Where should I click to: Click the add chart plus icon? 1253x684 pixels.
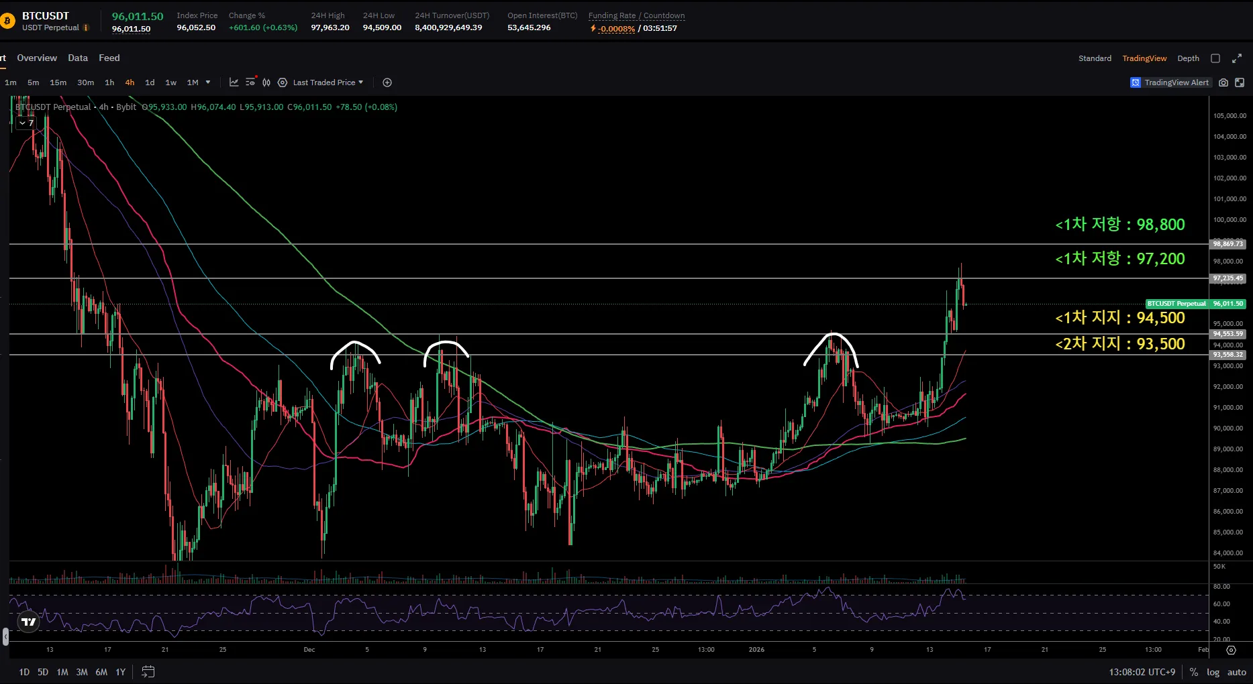(x=387, y=82)
